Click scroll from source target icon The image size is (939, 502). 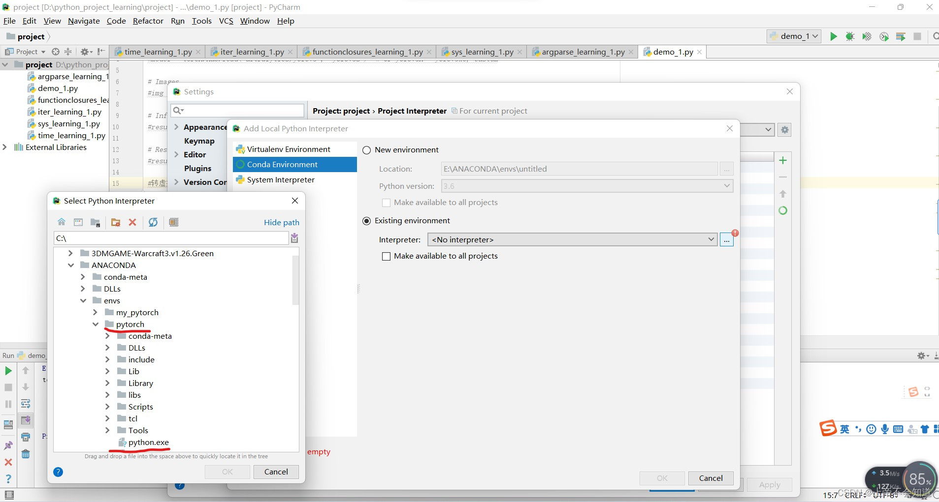[x=56, y=52]
